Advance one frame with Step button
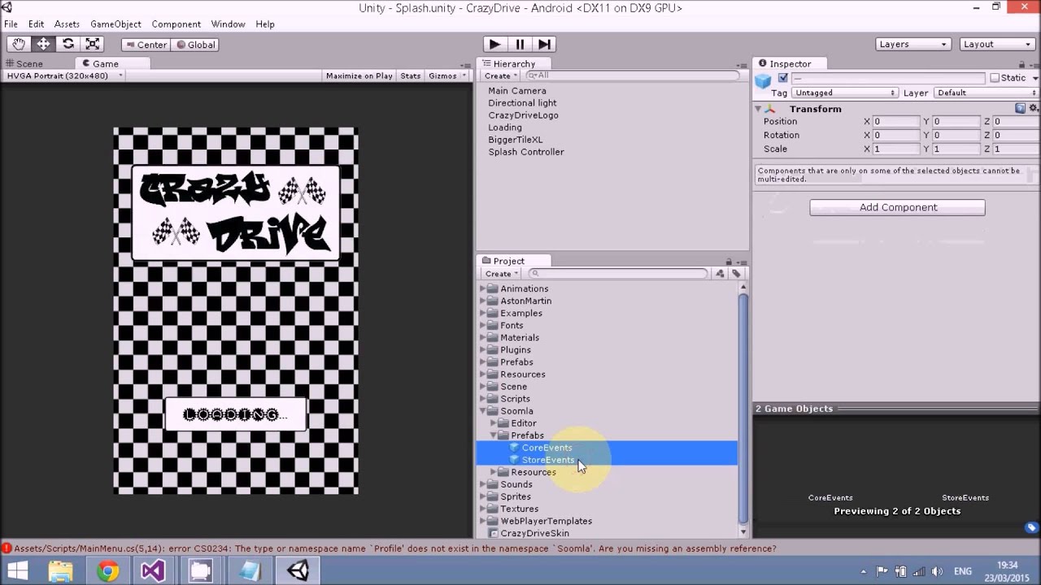The image size is (1041, 585). [544, 44]
